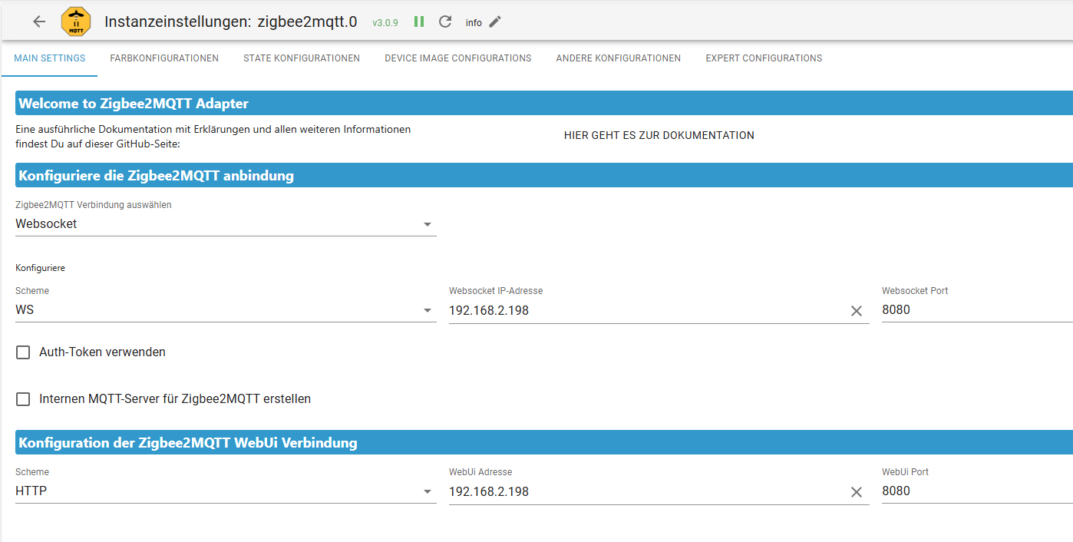Image resolution: width=1073 pixels, height=542 pixels.
Task: Open the Websocket Scheme dropdown showing WS
Action: point(428,309)
